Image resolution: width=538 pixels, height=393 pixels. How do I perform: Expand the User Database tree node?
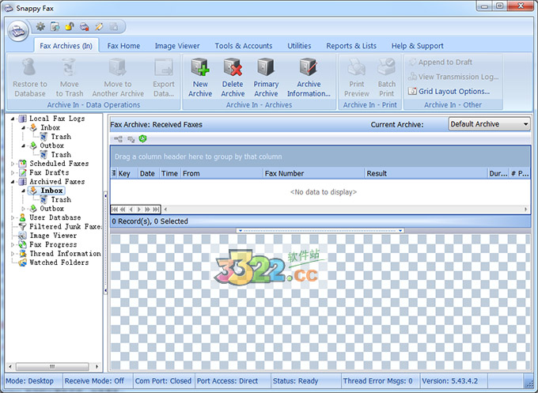[x=12, y=217]
